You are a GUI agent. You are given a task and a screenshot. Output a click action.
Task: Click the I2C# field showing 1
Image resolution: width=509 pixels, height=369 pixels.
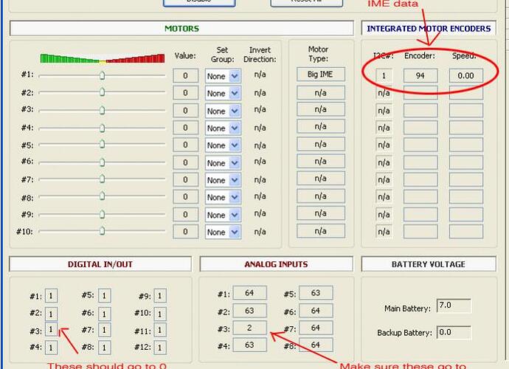pos(384,75)
